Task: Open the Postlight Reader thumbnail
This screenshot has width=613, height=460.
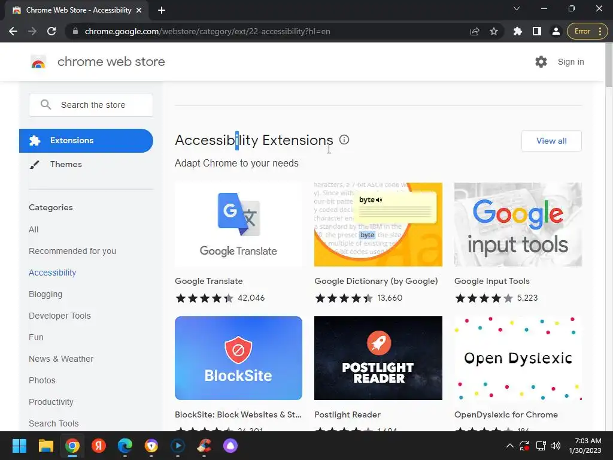Action: click(378, 358)
